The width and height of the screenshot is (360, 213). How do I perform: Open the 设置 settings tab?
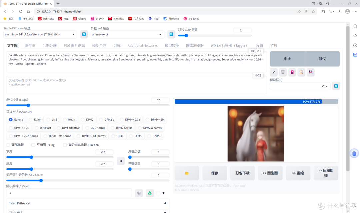coord(259,45)
